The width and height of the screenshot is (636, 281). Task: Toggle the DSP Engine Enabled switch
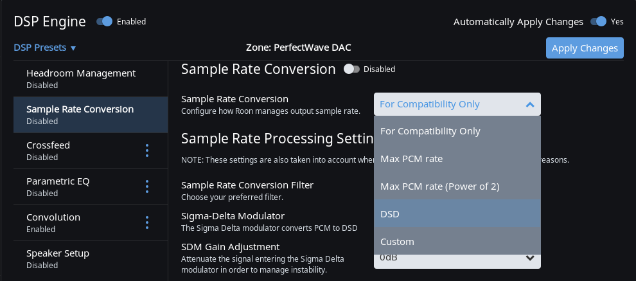pyautogui.click(x=105, y=21)
